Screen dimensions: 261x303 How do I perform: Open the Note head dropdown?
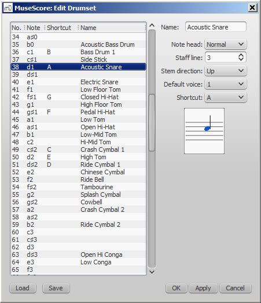pyautogui.click(x=226, y=44)
